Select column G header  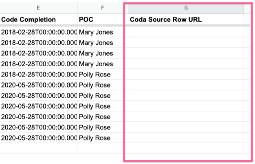[x=186, y=8]
